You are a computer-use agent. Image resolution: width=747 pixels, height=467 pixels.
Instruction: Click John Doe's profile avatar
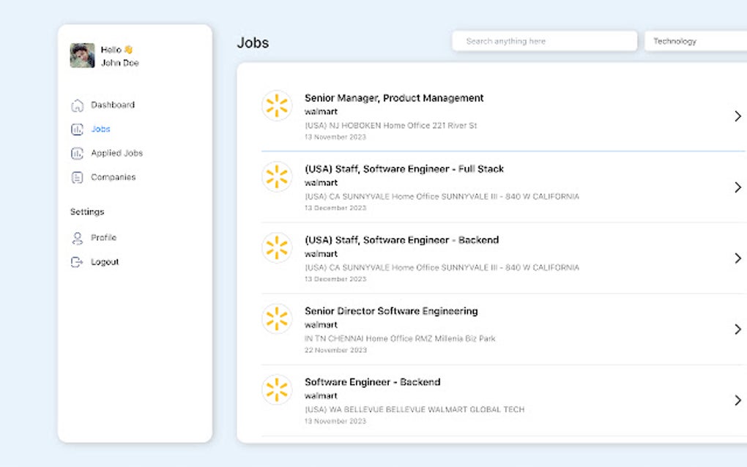click(82, 56)
